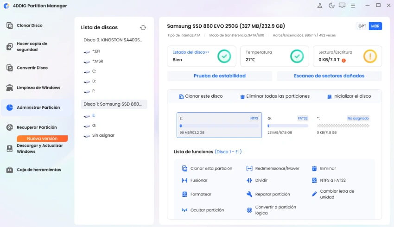
Task: Click Convertir a partición lógica icon
Action: pyautogui.click(x=249, y=210)
